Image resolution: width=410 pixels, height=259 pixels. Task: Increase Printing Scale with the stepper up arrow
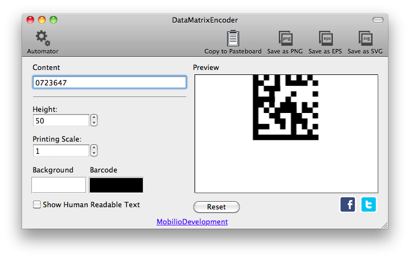(x=94, y=148)
